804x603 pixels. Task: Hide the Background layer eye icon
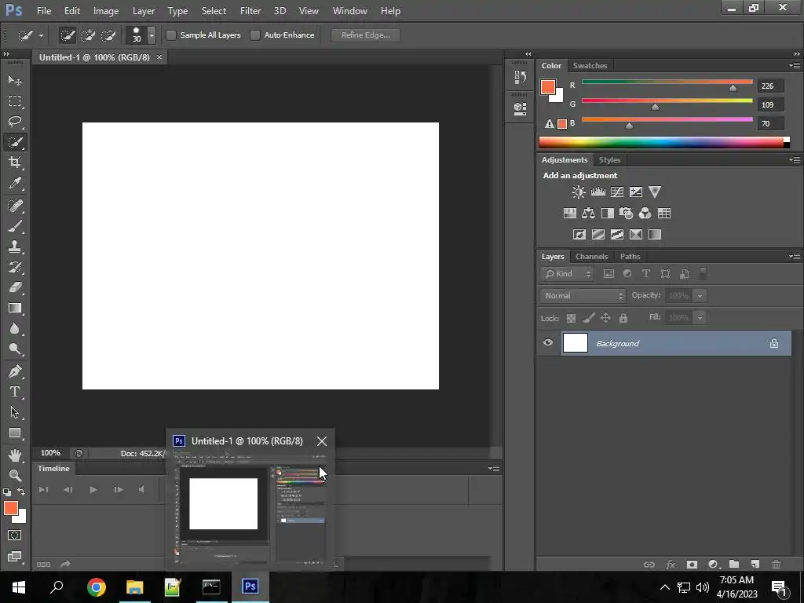(x=547, y=342)
